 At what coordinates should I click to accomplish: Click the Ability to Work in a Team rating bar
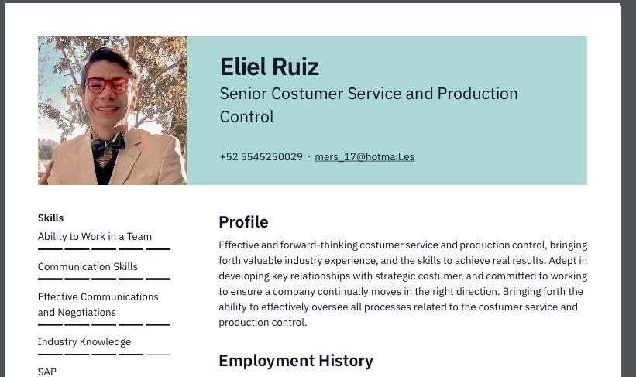point(104,249)
